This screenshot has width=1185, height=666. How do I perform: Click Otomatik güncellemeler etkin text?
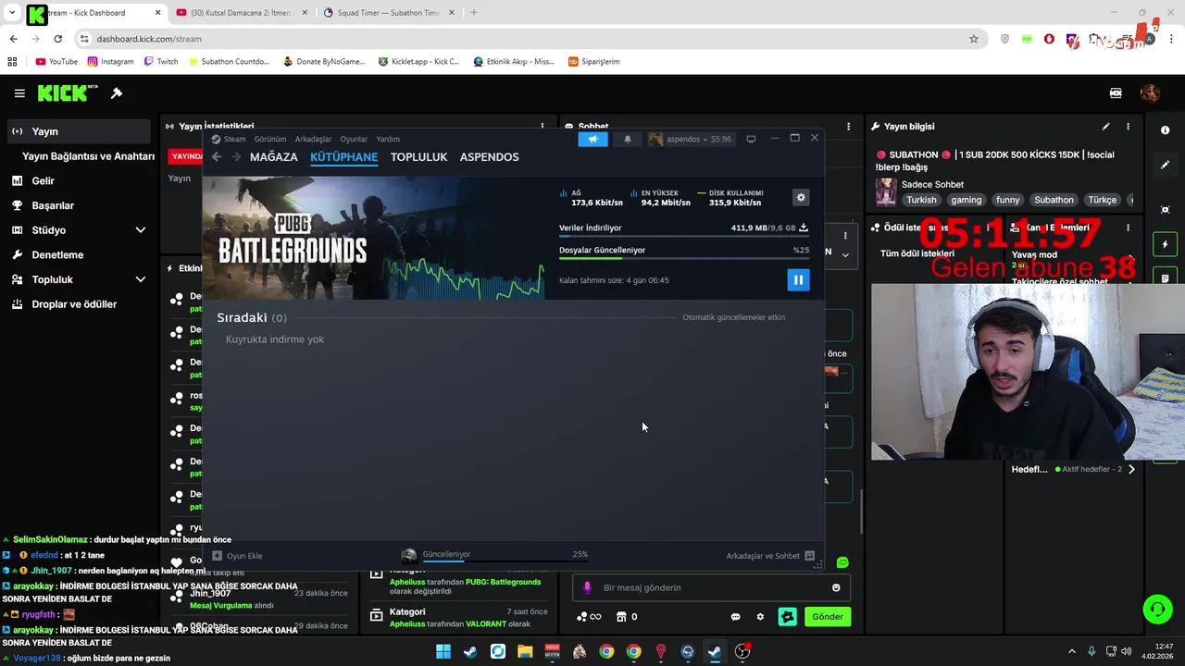pyautogui.click(x=733, y=317)
